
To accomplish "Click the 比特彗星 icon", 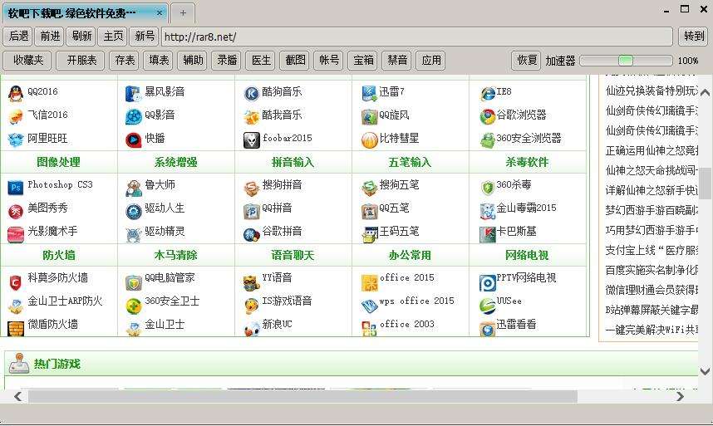I will [x=369, y=140].
